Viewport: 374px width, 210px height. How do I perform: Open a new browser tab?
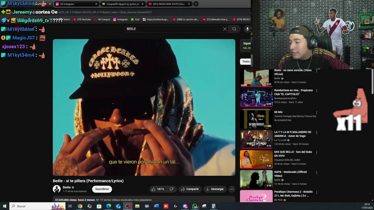coord(196,4)
